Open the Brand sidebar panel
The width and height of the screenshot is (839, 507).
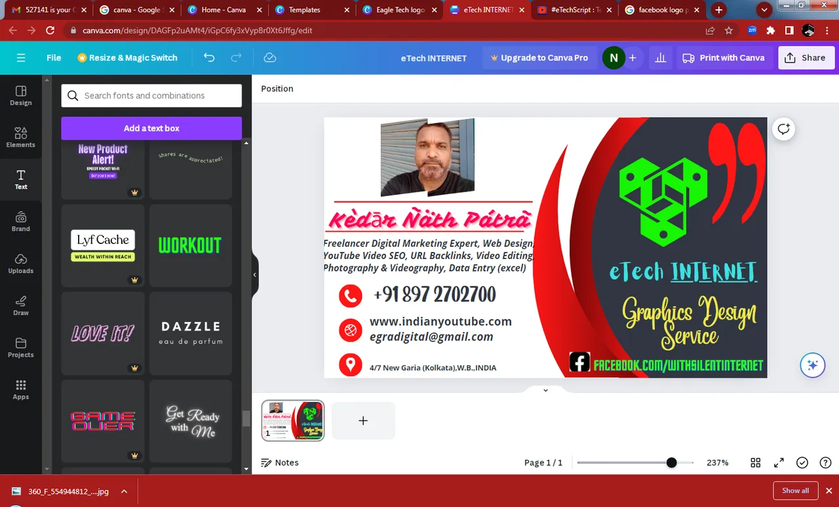[21, 222]
